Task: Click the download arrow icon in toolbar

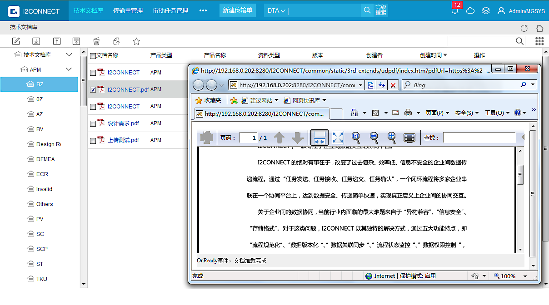Action: [x=36, y=41]
